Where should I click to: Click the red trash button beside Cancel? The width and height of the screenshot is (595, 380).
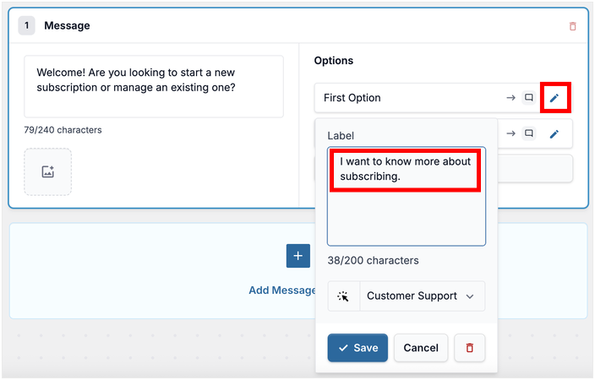point(470,348)
